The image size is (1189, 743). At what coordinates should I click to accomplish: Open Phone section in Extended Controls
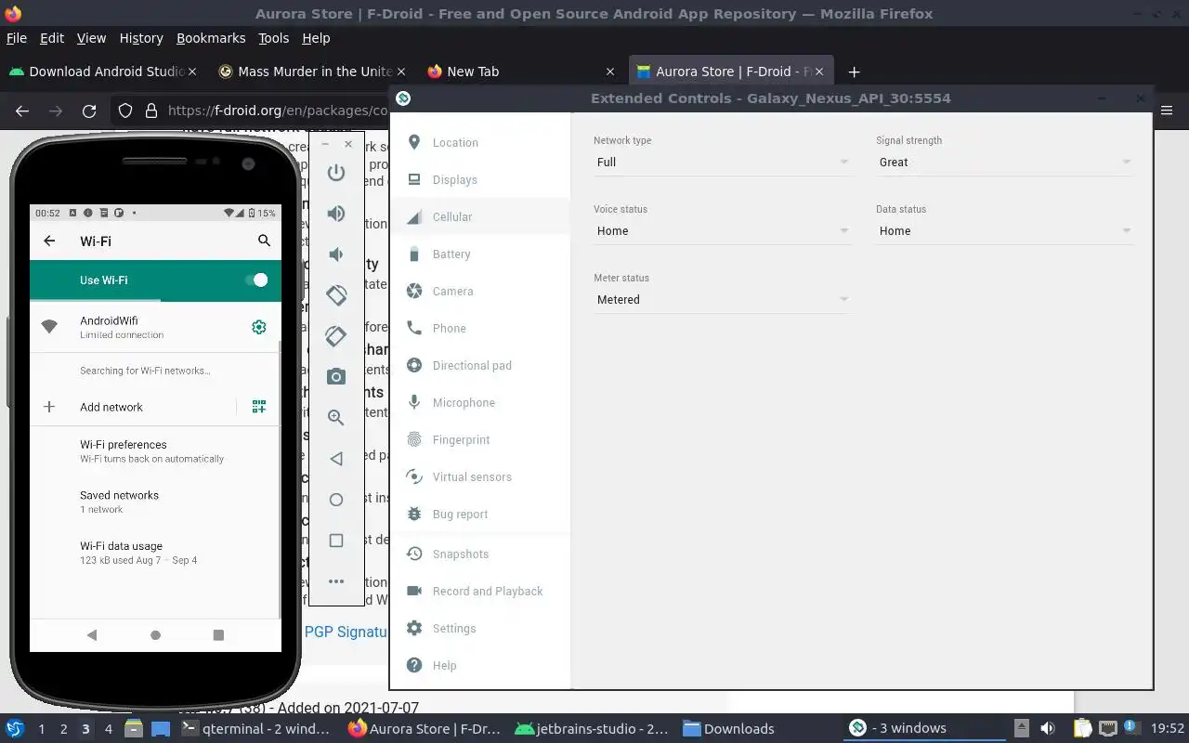coord(479,329)
